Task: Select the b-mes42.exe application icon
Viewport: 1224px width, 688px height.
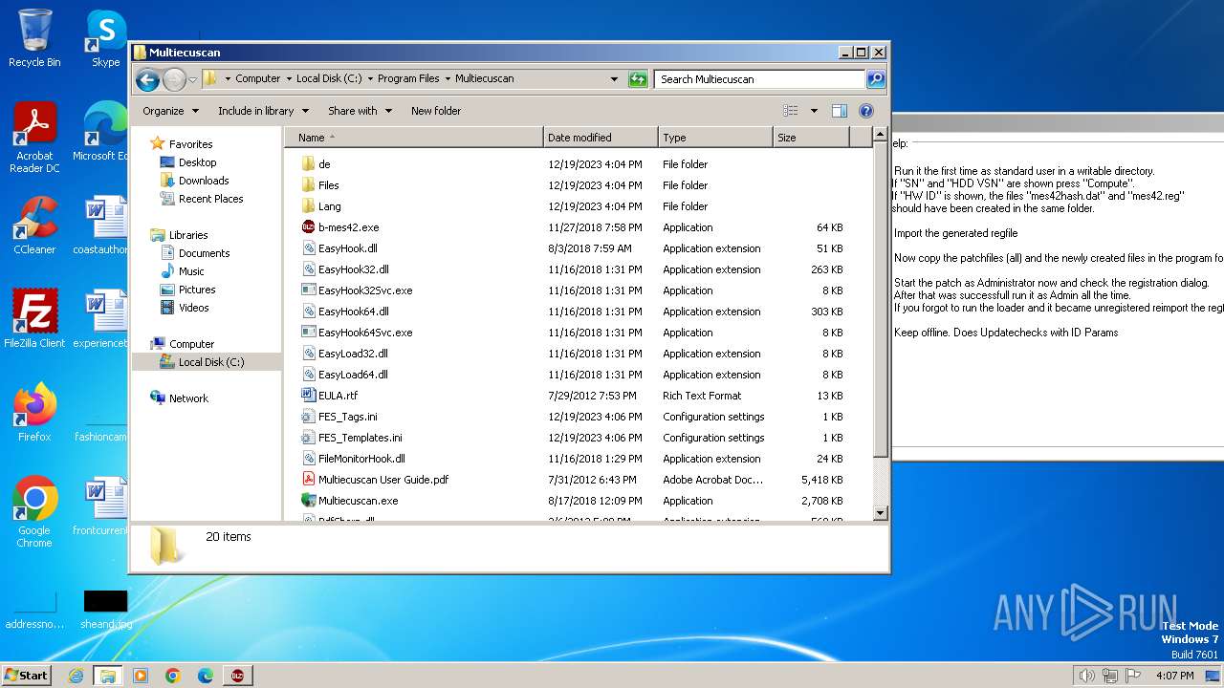Action: point(308,227)
